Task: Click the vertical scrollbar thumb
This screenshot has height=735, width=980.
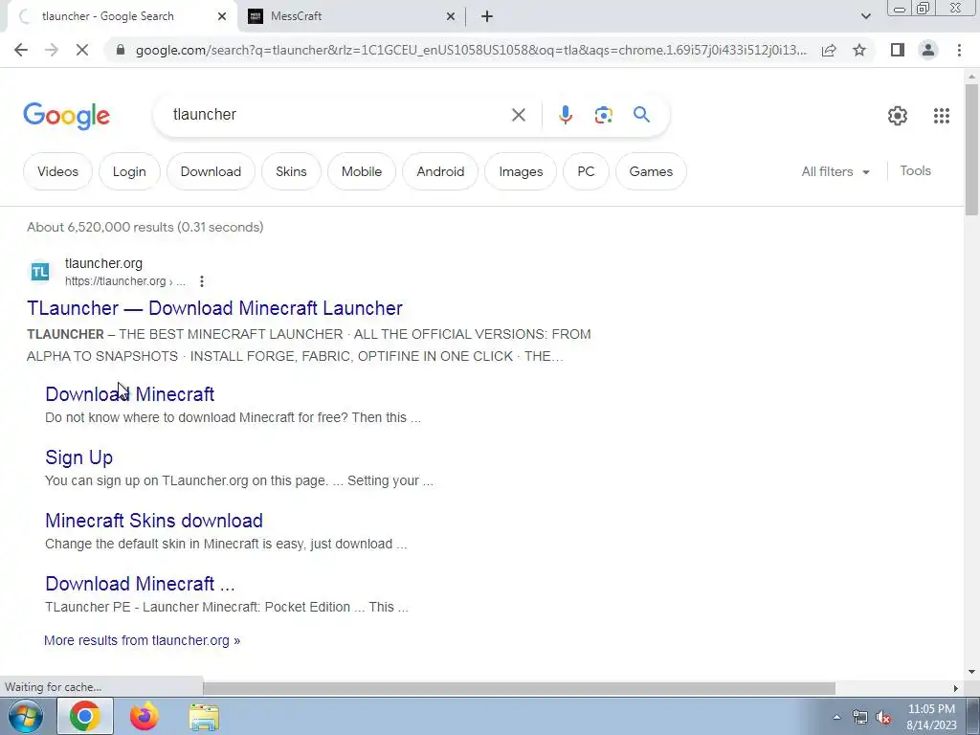Action: 971,150
